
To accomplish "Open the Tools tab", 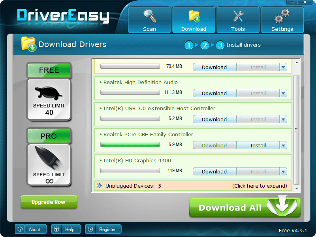I will coord(238,20).
